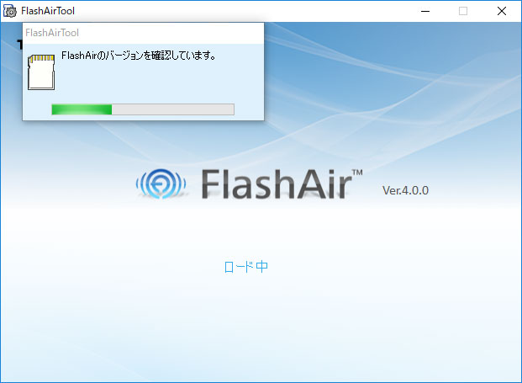Image resolution: width=522 pixels, height=383 pixels.
Task: Click the unfilled gray portion of progress bar
Action: point(173,109)
